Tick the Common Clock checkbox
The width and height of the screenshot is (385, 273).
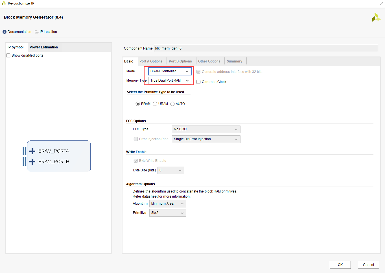click(198, 82)
